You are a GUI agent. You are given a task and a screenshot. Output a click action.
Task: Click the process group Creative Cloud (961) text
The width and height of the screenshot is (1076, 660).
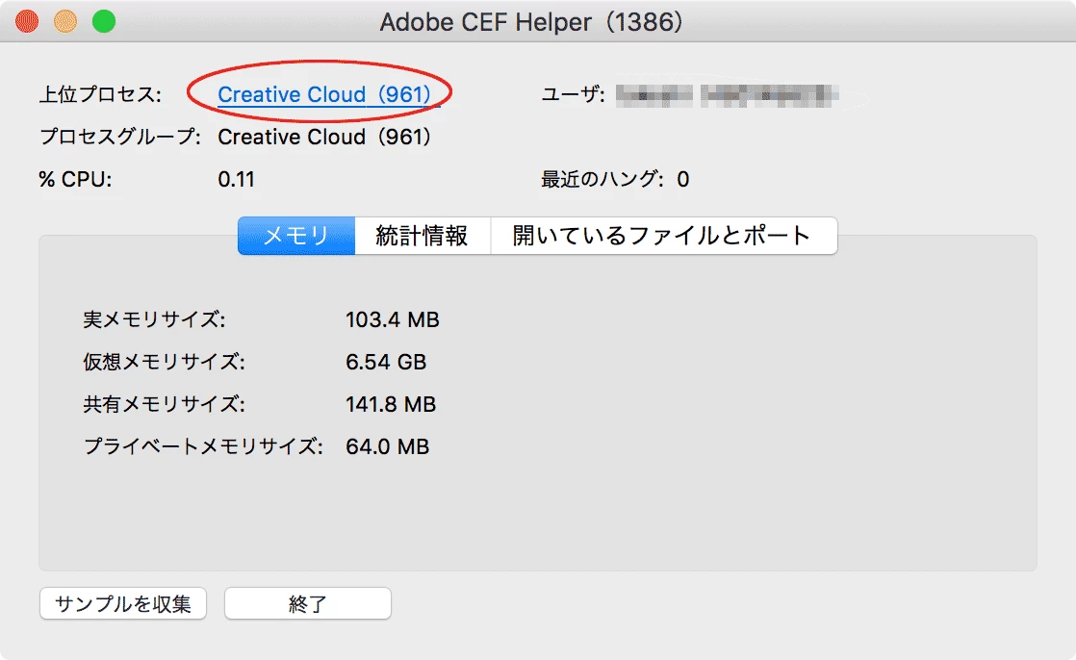pyautogui.click(x=324, y=137)
